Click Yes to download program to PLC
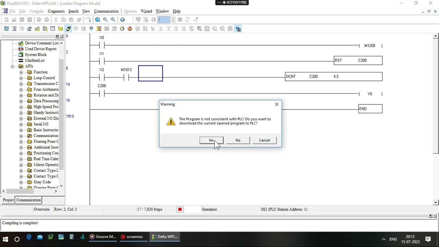Screen dimensions: 439x247 [211, 140]
